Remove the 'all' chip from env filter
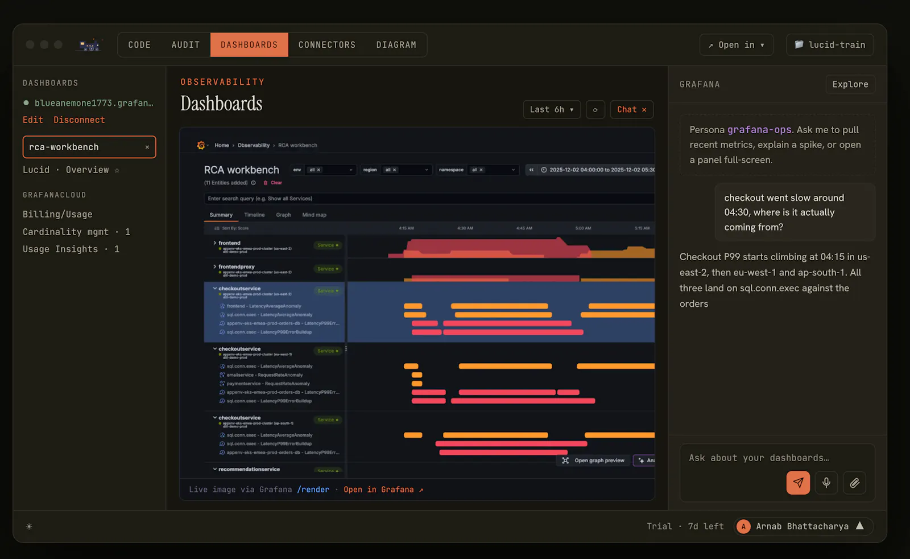The height and width of the screenshot is (559, 910). pos(318,170)
